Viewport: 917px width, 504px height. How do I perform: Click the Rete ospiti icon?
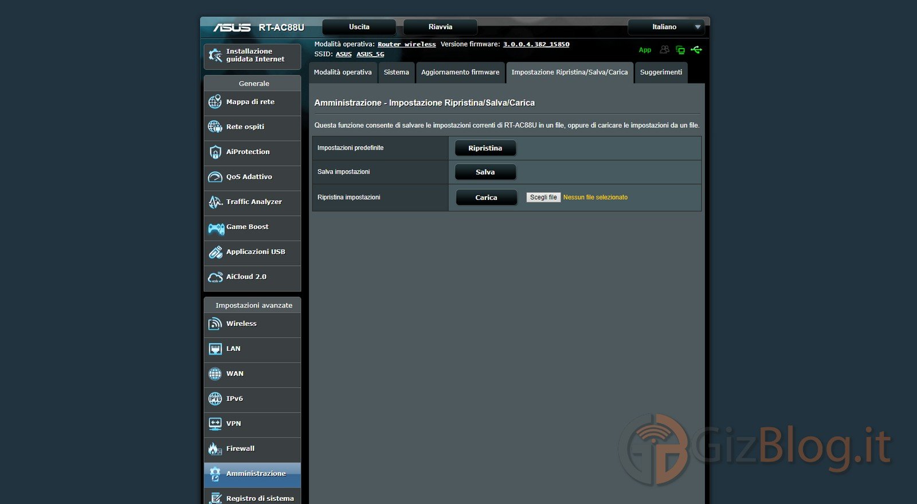[215, 127]
